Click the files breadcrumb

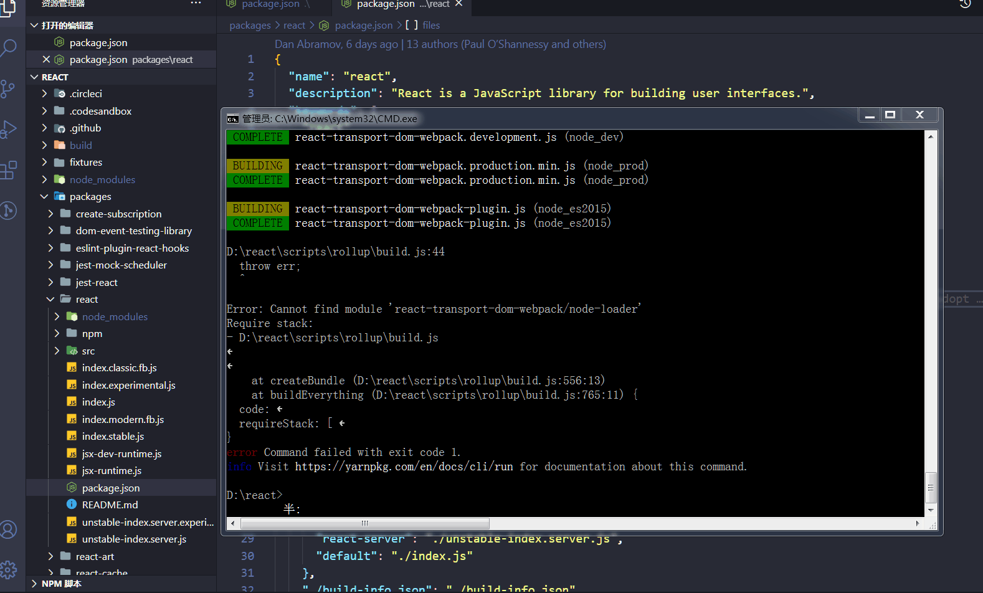(x=431, y=26)
